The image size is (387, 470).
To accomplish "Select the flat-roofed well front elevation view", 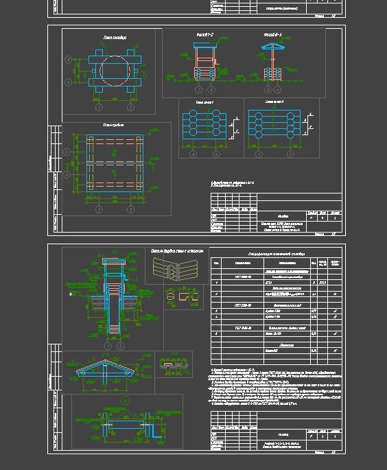I will [x=205, y=62].
